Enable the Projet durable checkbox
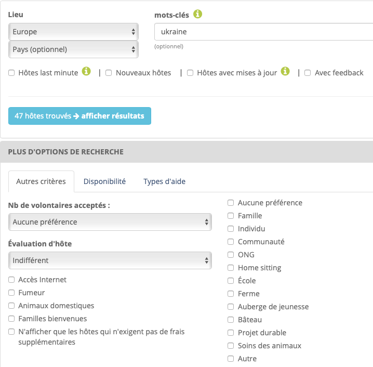Screen dimensions: 373x367 231,333
